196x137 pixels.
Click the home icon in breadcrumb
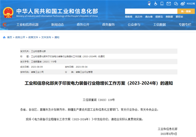(4, 37)
